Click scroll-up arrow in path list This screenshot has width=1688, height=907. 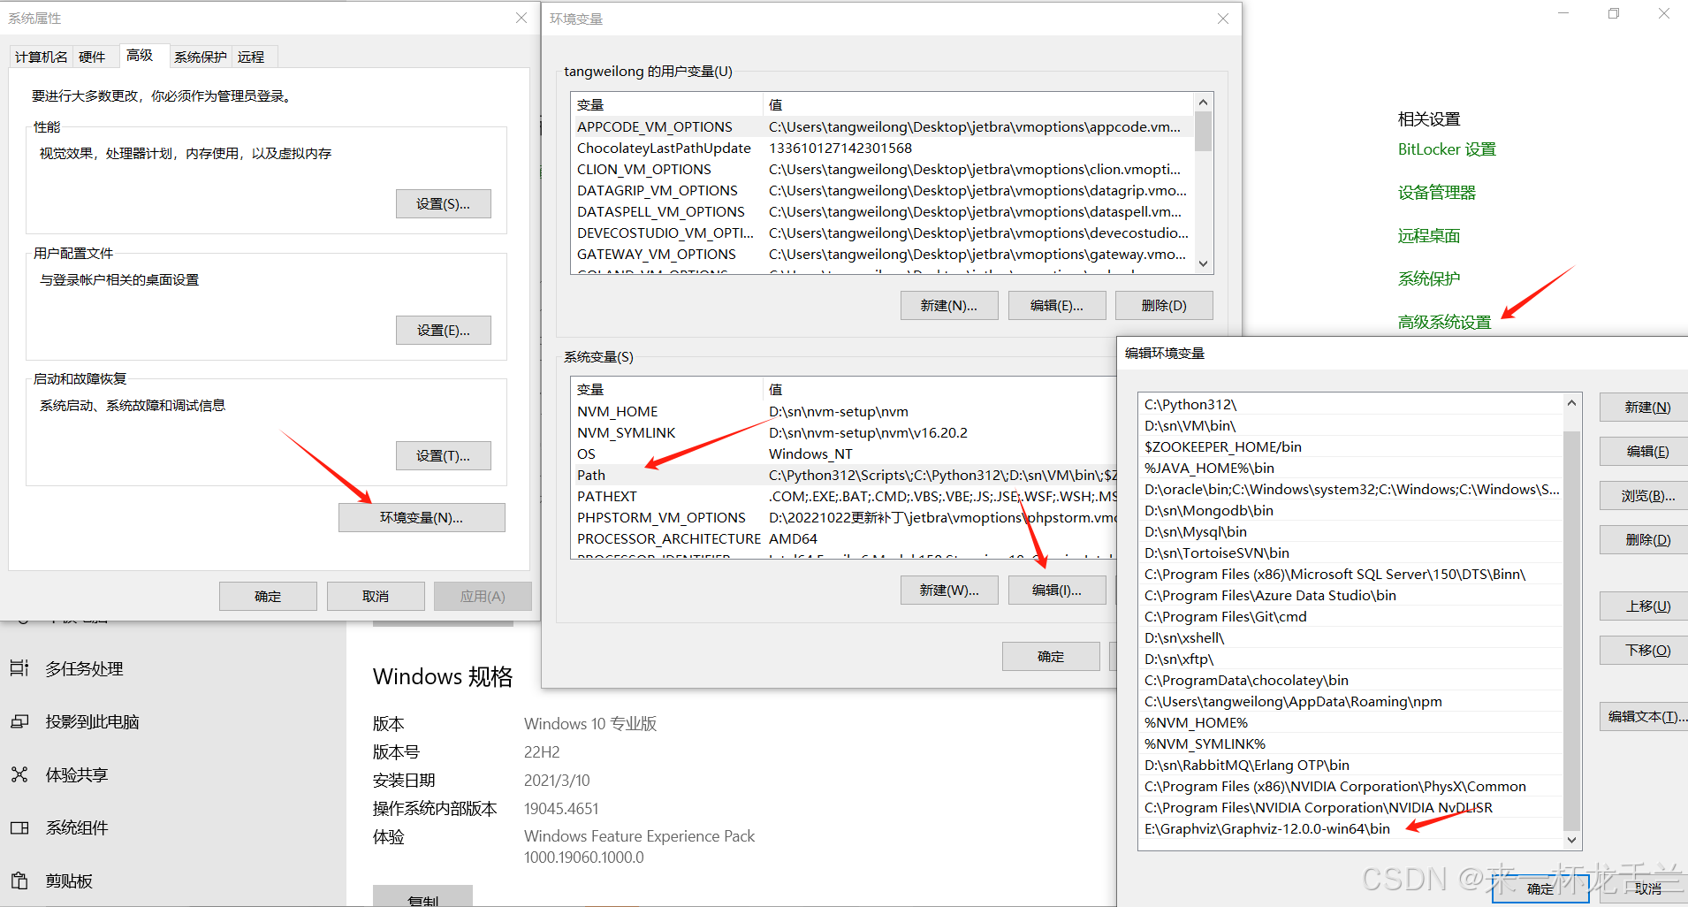[x=1571, y=403]
